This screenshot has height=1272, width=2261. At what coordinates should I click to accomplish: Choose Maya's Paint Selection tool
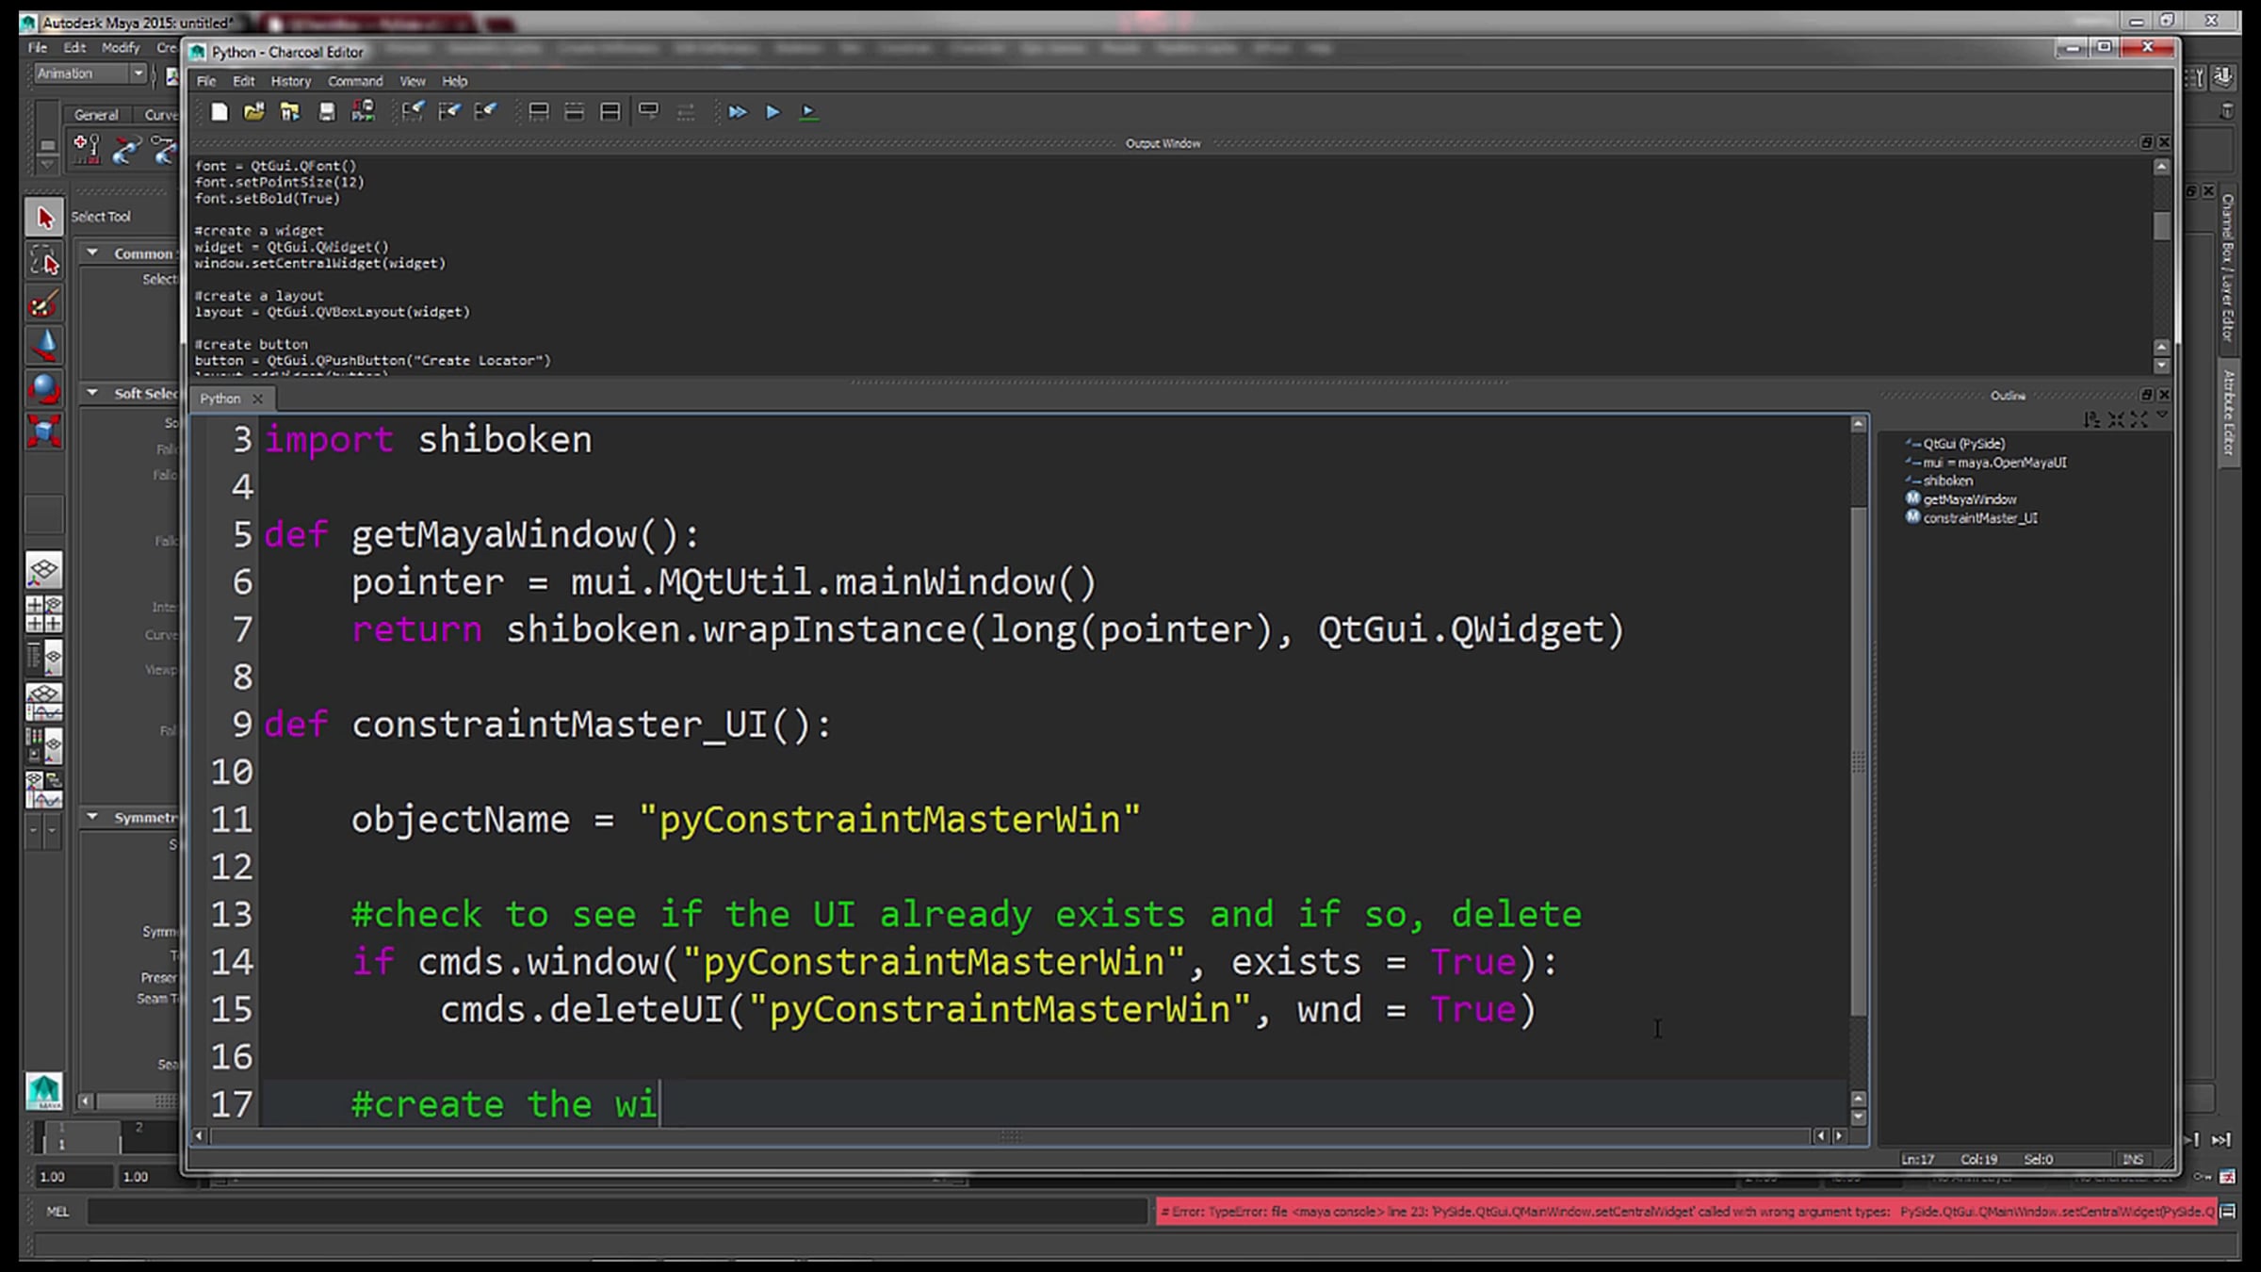tap(44, 304)
